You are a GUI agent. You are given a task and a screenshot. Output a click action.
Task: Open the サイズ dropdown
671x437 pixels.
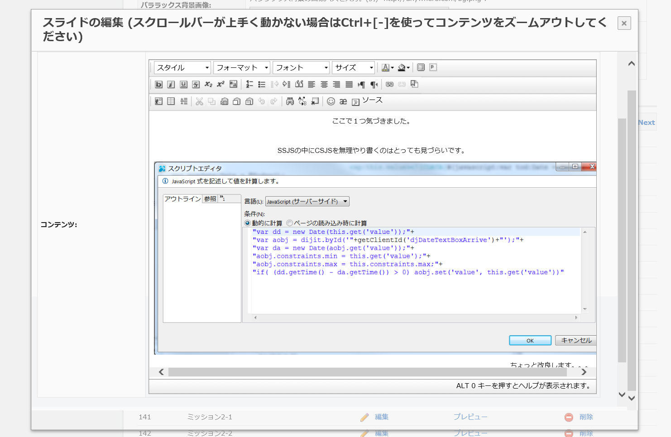[x=354, y=67]
